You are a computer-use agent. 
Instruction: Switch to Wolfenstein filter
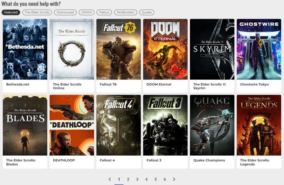coord(126,12)
